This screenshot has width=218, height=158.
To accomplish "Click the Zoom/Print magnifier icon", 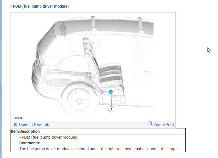I will click(150, 123).
